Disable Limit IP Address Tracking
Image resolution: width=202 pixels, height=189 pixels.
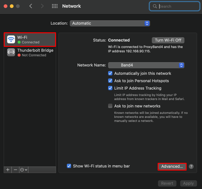click(110, 88)
